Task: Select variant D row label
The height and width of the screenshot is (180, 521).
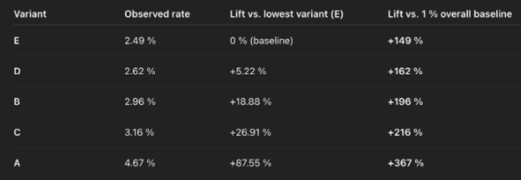Action: [x=17, y=71]
